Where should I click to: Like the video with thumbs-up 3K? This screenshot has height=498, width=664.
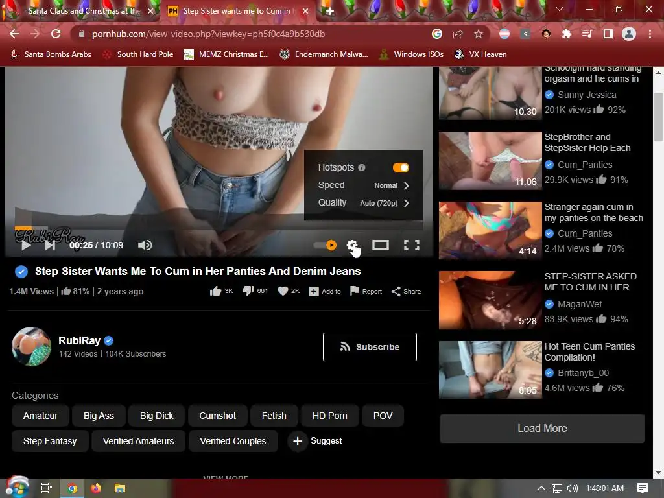click(221, 291)
